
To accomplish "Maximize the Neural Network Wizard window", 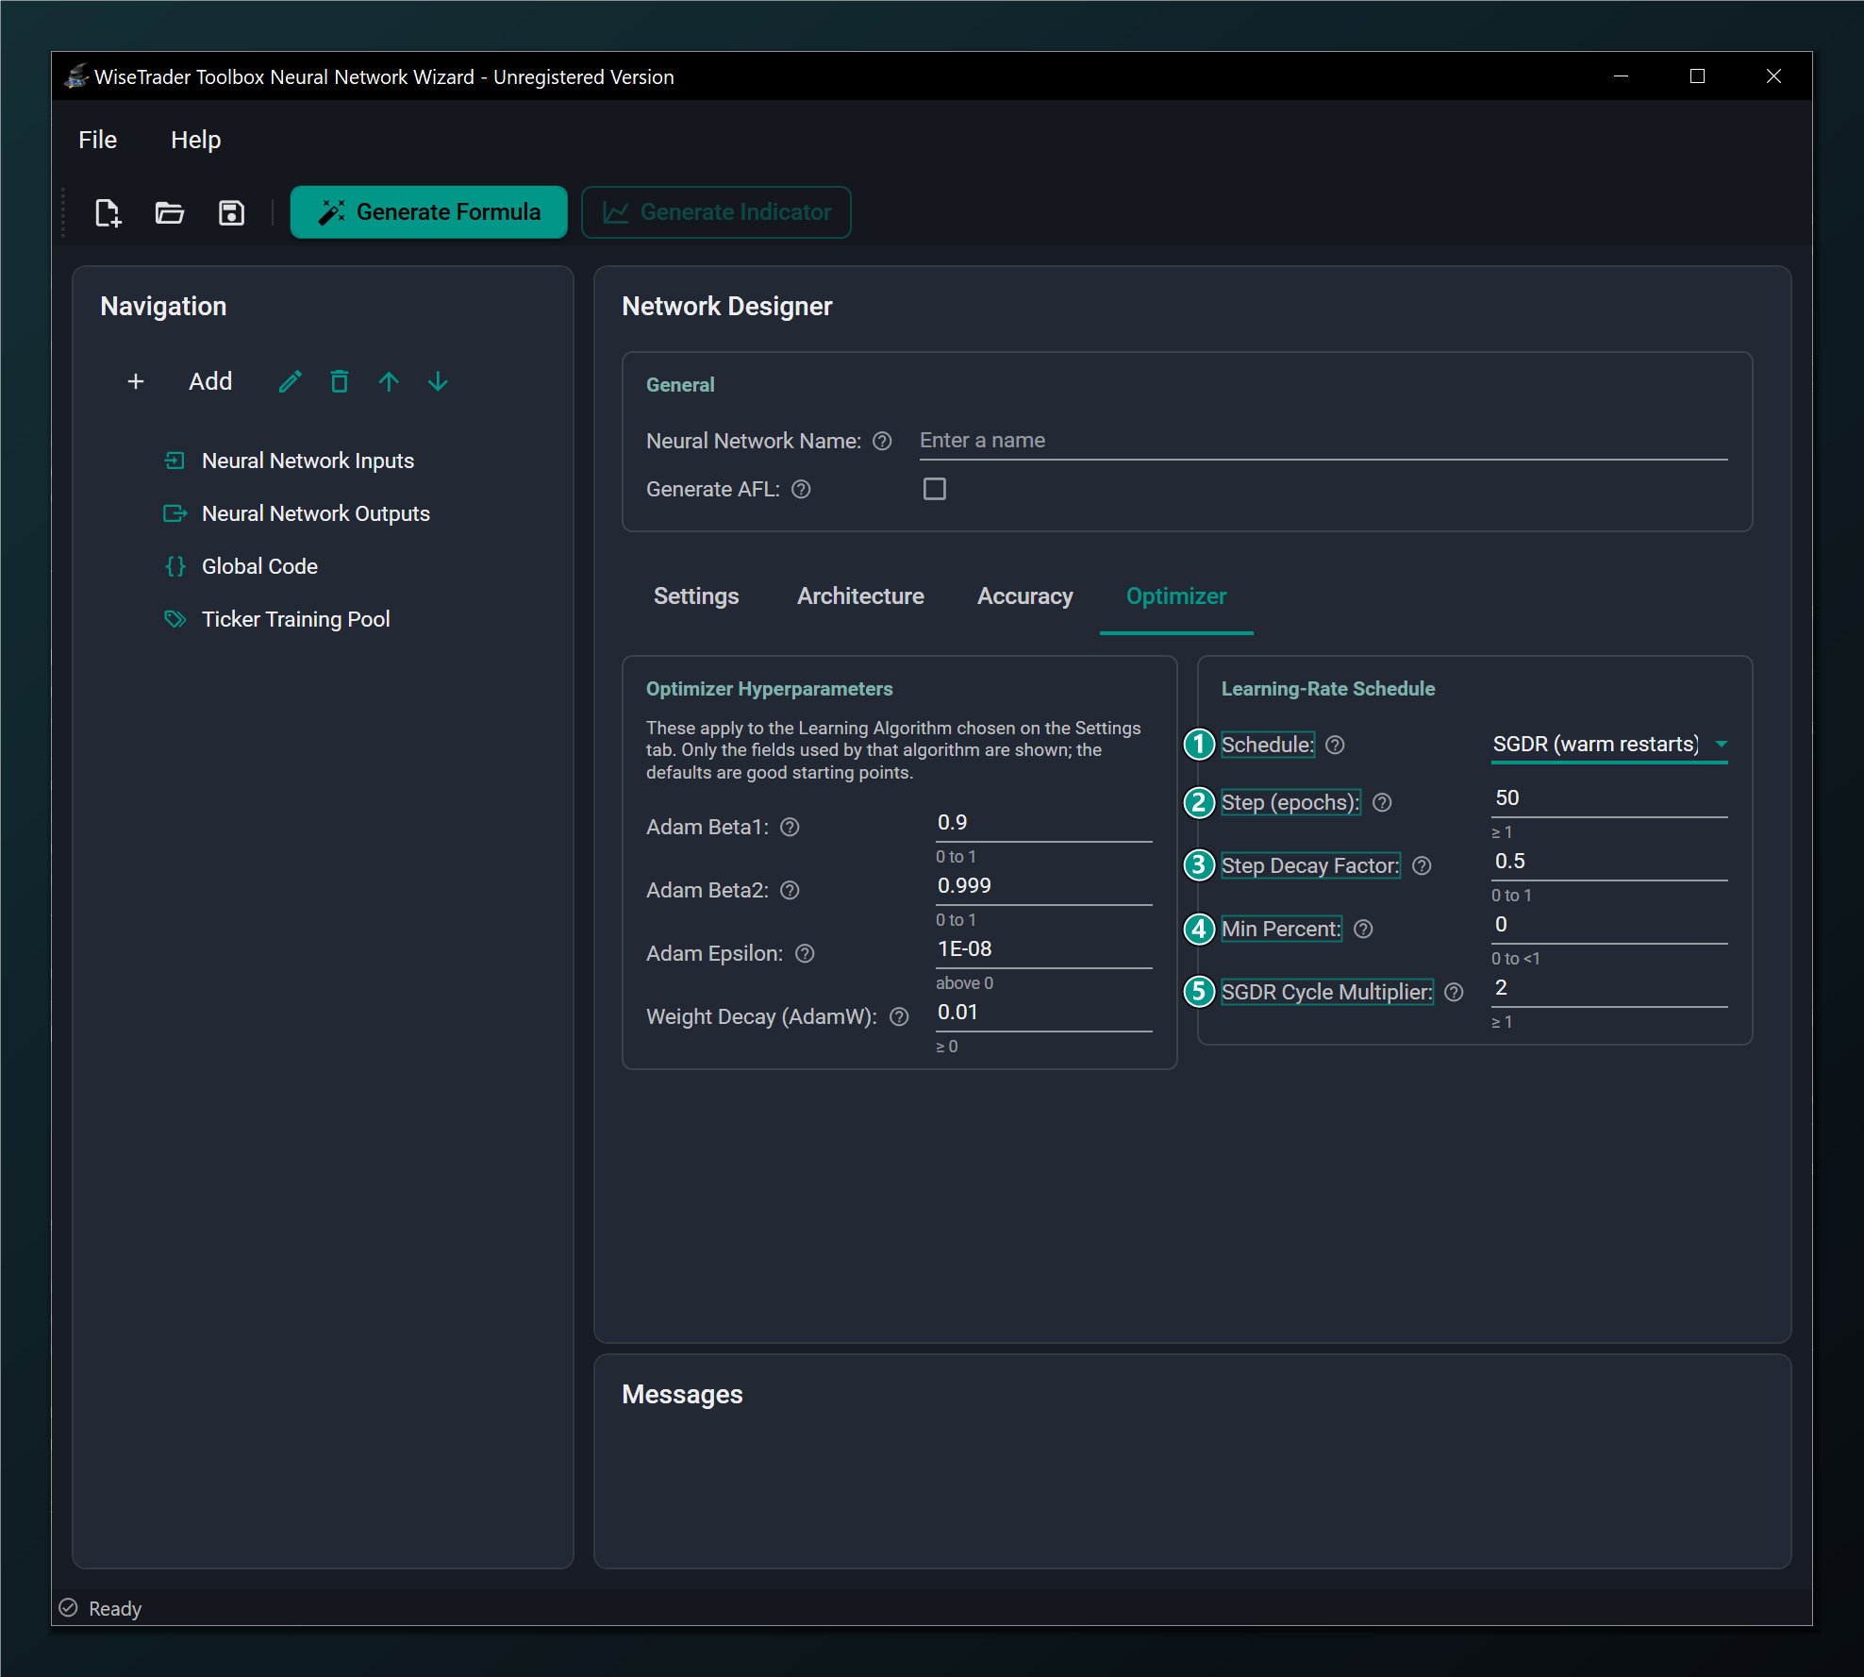I will click(x=1697, y=76).
